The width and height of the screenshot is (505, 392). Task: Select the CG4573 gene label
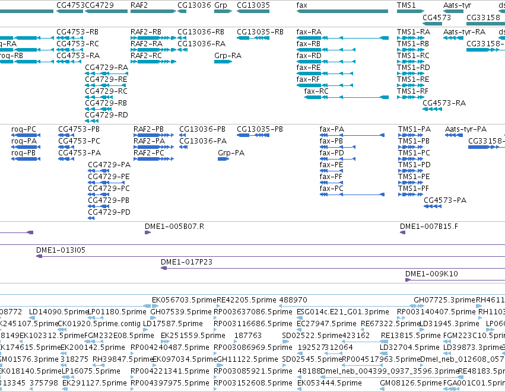point(437,17)
